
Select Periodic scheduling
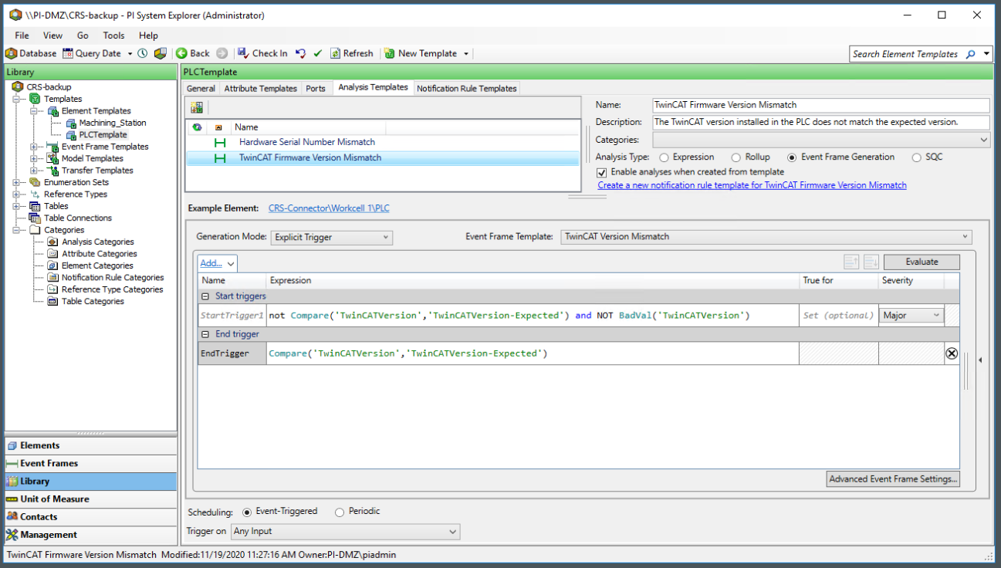pos(340,512)
